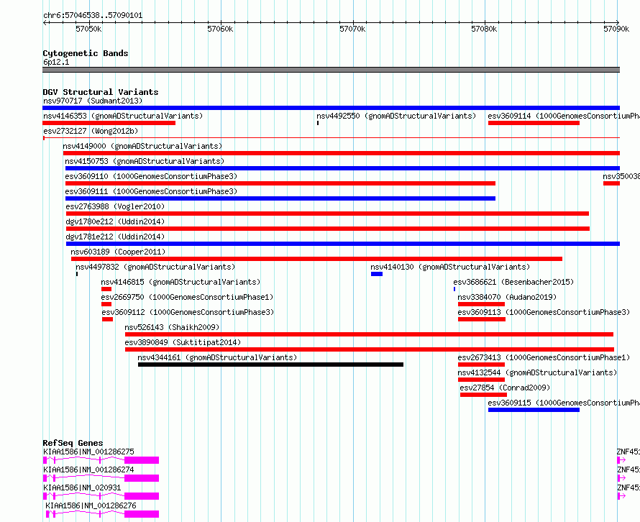640x522 pixels.
Task: Select the DGV Structural Variants track title
Action: tap(101, 92)
